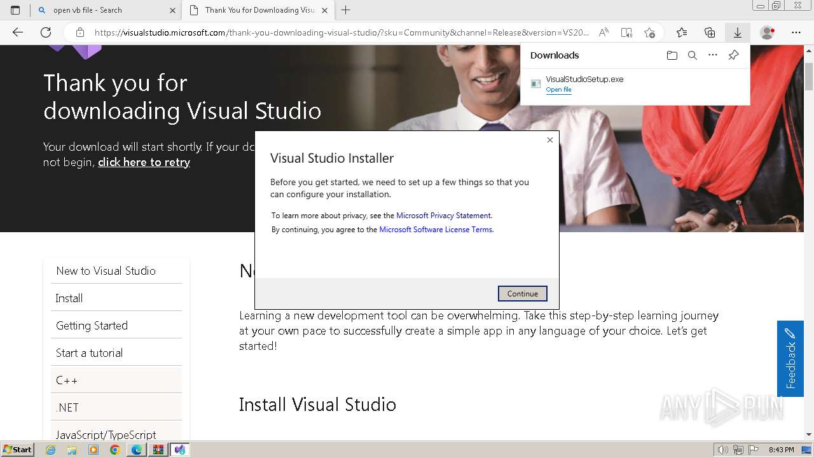Open the Microsoft Privacy Statement link
The image size is (814, 458).
[x=443, y=216]
